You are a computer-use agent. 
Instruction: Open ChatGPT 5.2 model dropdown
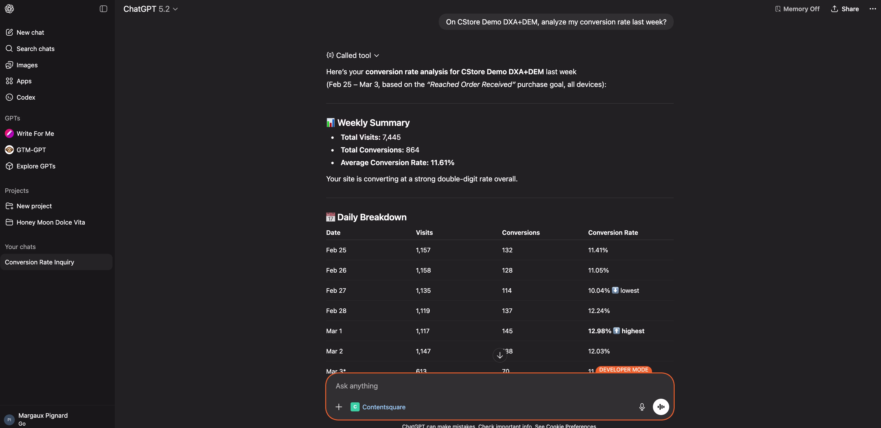[x=151, y=9]
